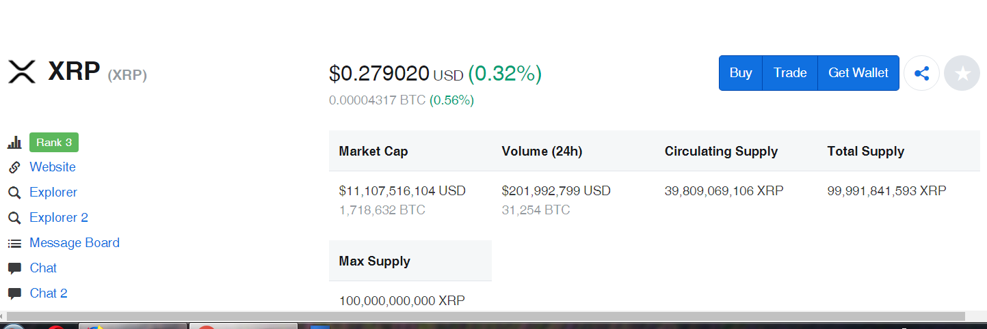
Task: Open the Explorer link
Action: click(x=53, y=192)
